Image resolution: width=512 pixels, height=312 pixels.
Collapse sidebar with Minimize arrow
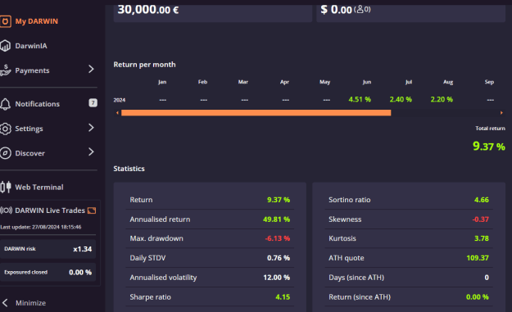pos(5,303)
